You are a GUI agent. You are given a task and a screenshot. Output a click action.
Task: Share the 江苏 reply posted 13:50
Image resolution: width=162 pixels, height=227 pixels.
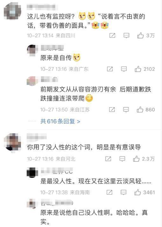pos(112,110)
